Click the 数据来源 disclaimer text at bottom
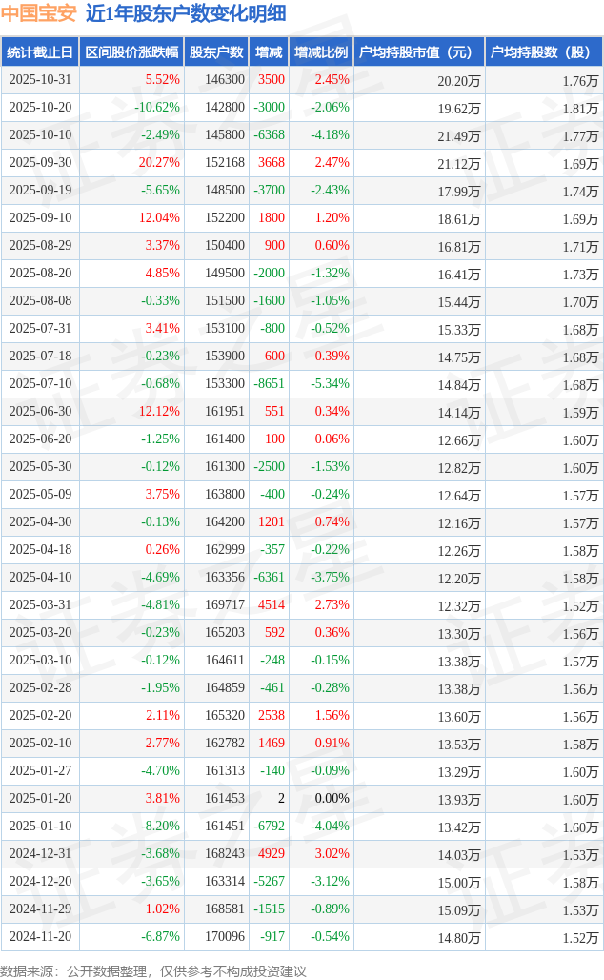The width and height of the screenshot is (604, 980). 153,970
